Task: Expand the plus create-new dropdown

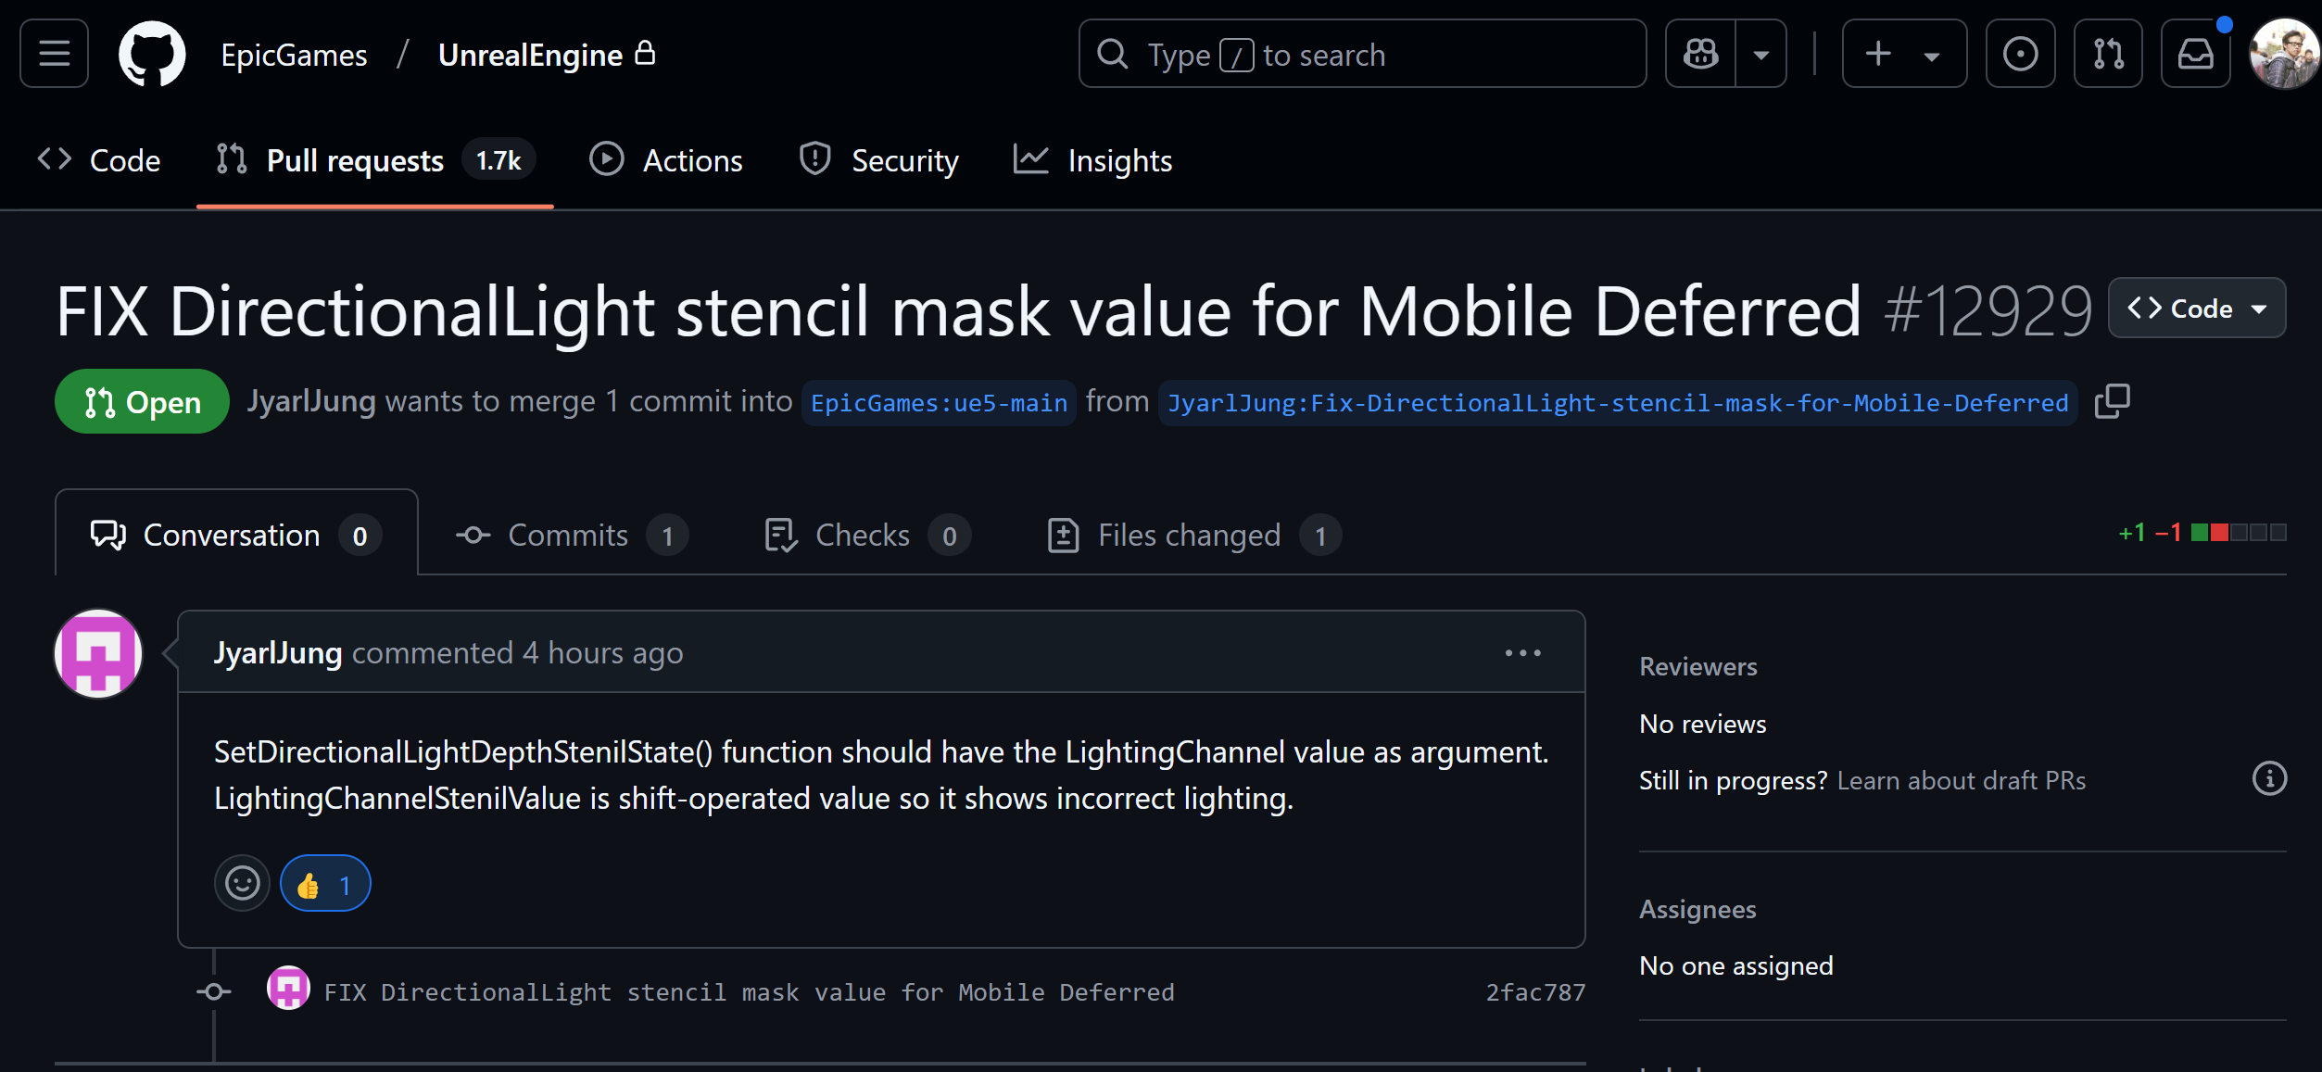Action: click(1904, 54)
